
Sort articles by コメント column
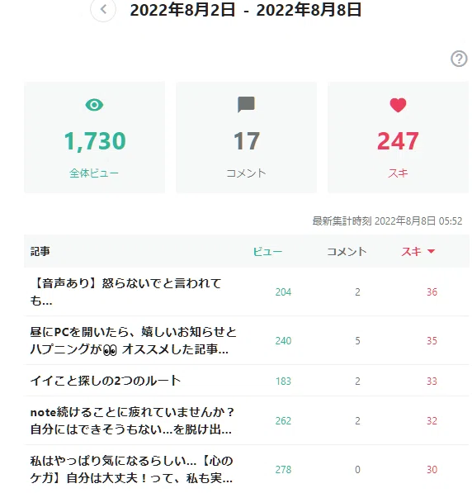click(x=347, y=252)
